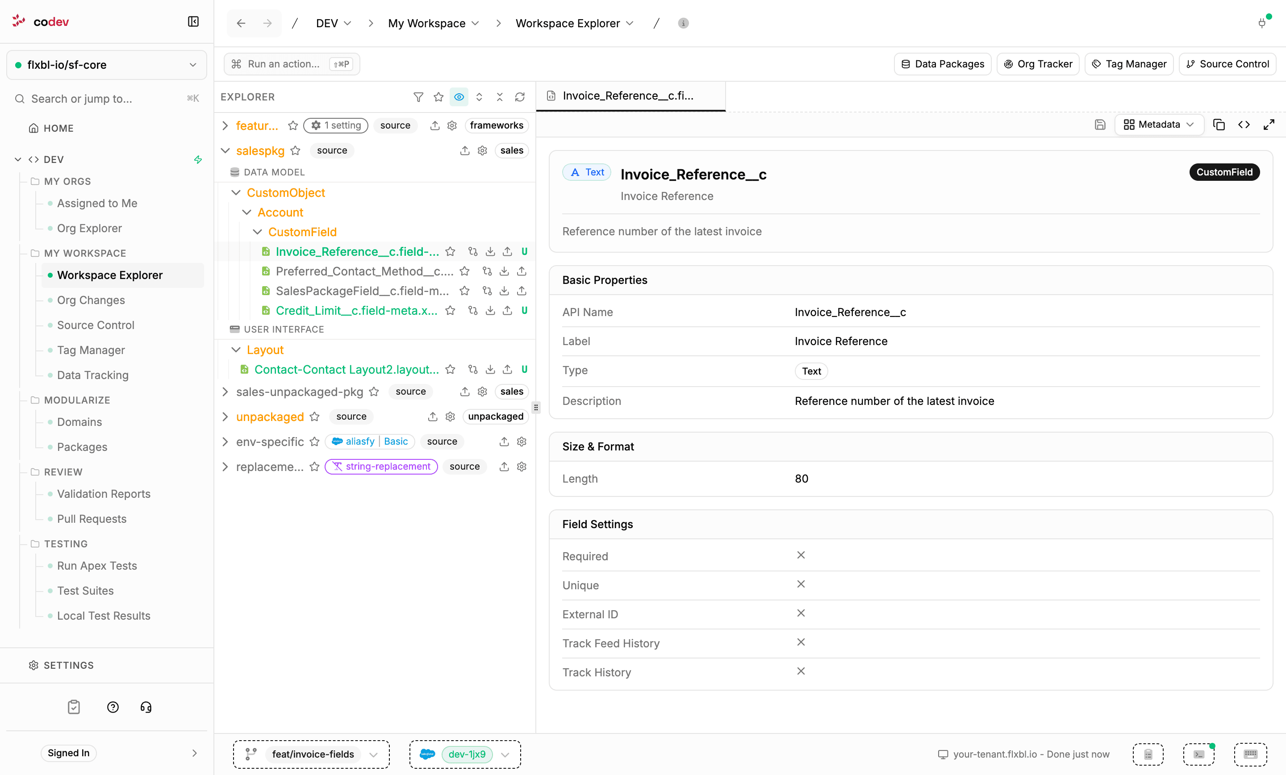Switch to code view icon
The image size is (1286, 775).
tap(1244, 124)
